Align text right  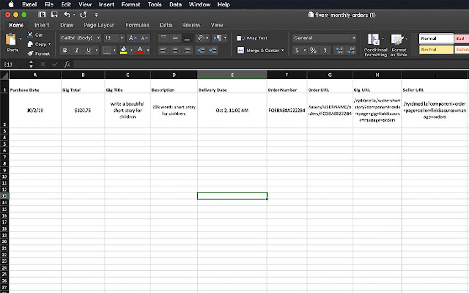(187, 50)
